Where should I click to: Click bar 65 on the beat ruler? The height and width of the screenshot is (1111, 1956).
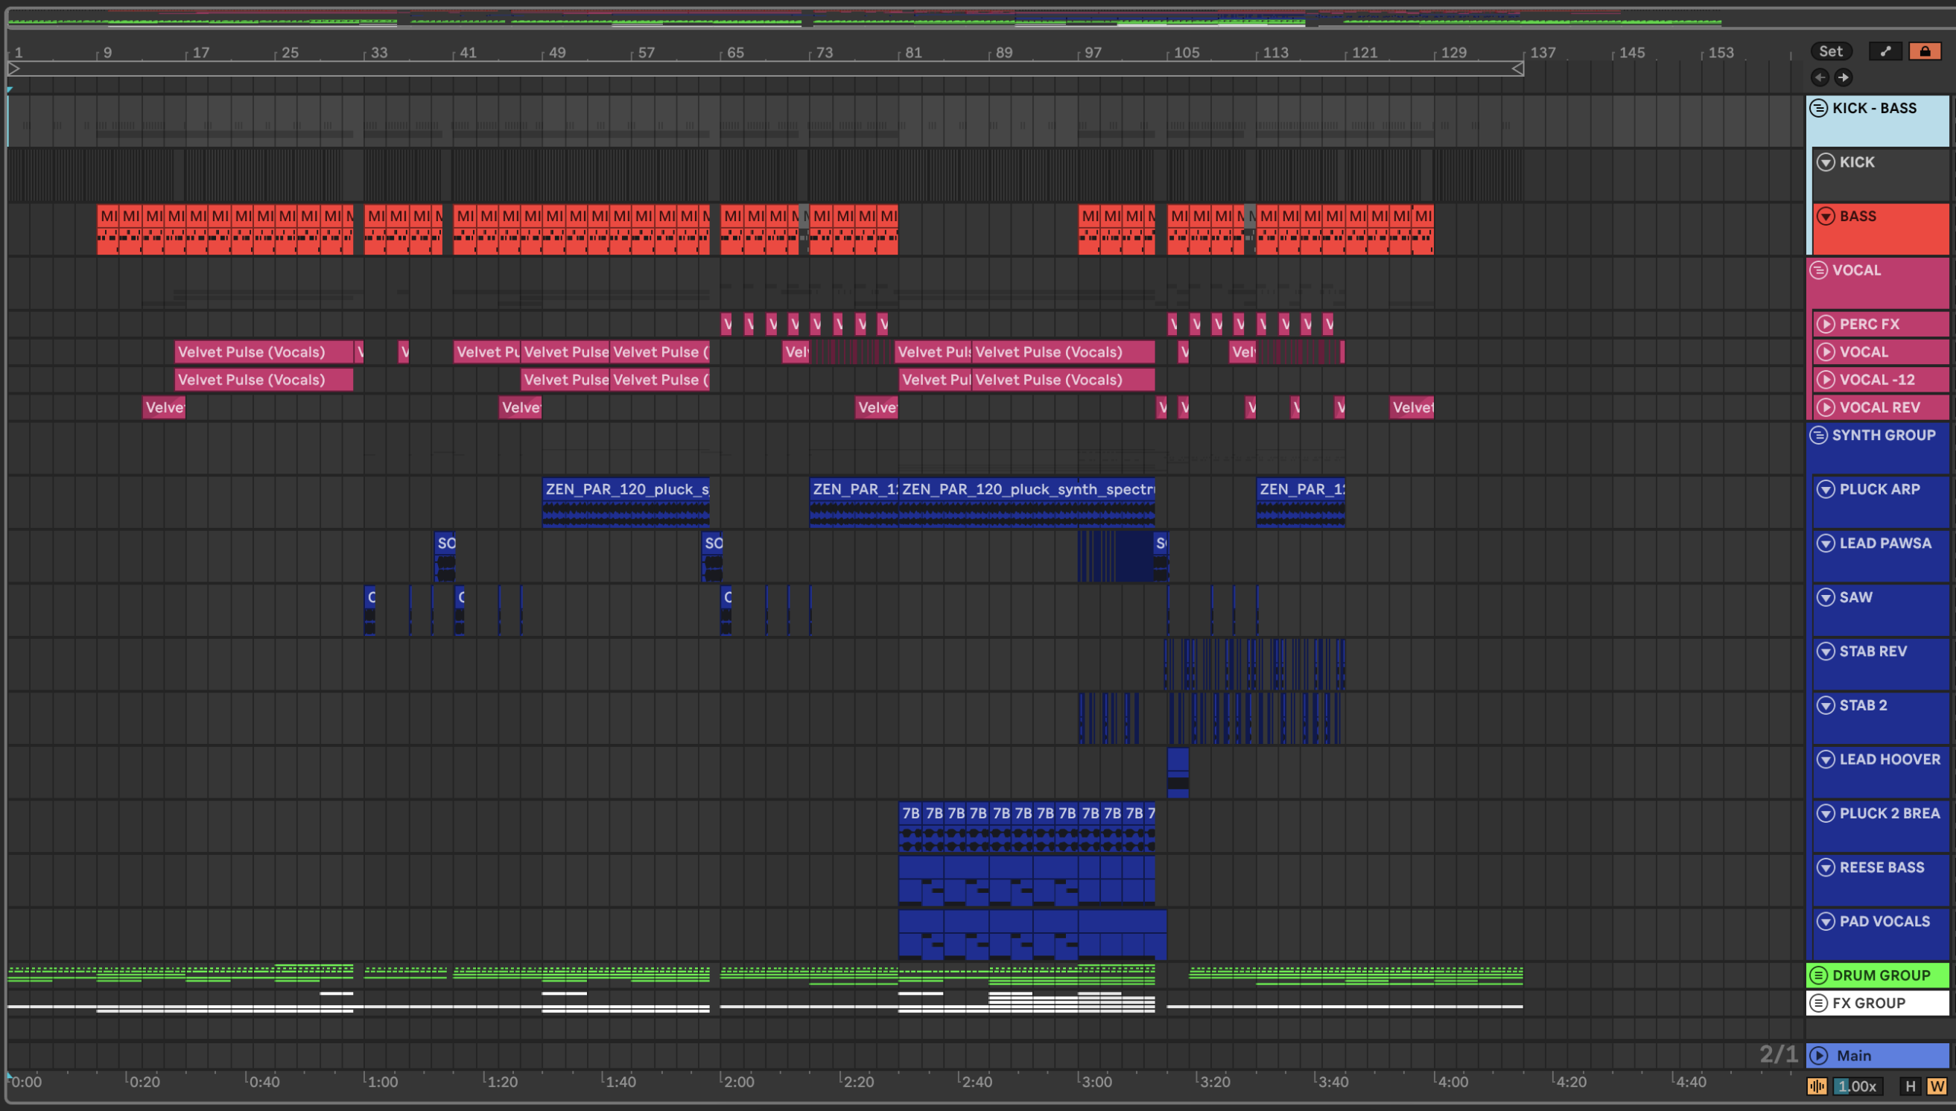pyautogui.click(x=734, y=53)
